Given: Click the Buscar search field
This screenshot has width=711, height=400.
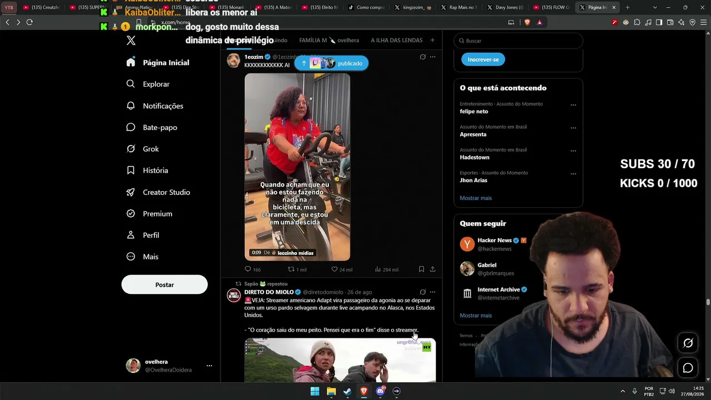Looking at the screenshot, I should [x=518, y=41].
